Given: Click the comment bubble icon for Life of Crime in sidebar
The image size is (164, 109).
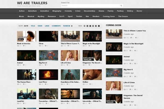Looking at the screenshot, I should tap(130, 89).
